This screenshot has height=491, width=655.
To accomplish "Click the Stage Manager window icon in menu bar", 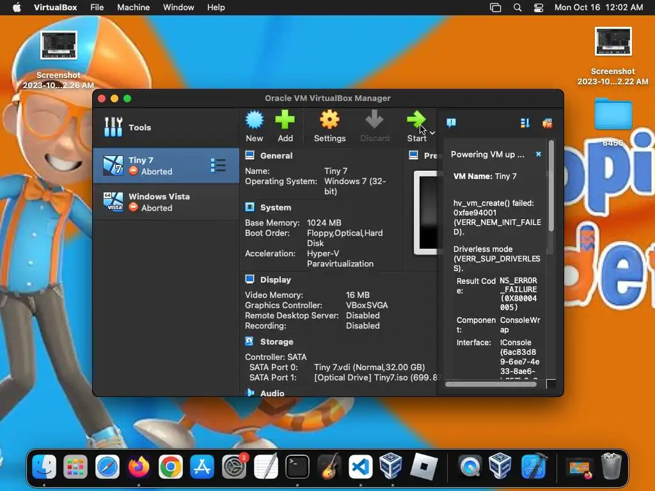I will (x=496, y=8).
